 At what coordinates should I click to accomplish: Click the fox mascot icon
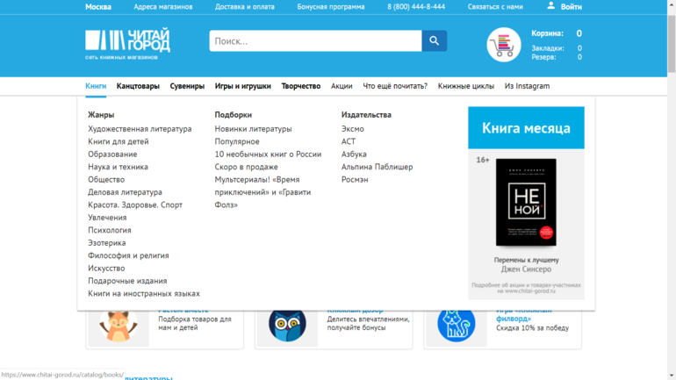119,326
